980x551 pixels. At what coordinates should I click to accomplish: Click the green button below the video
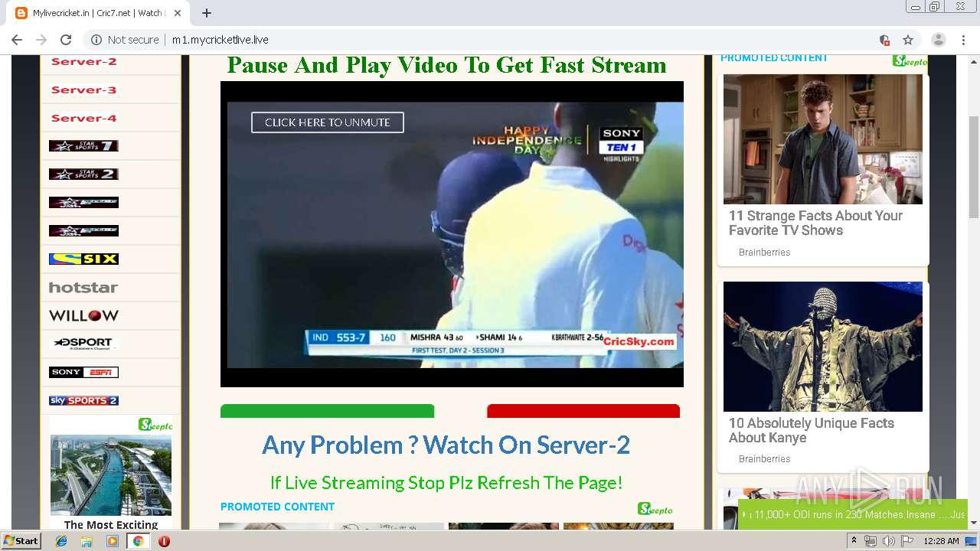tap(327, 411)
